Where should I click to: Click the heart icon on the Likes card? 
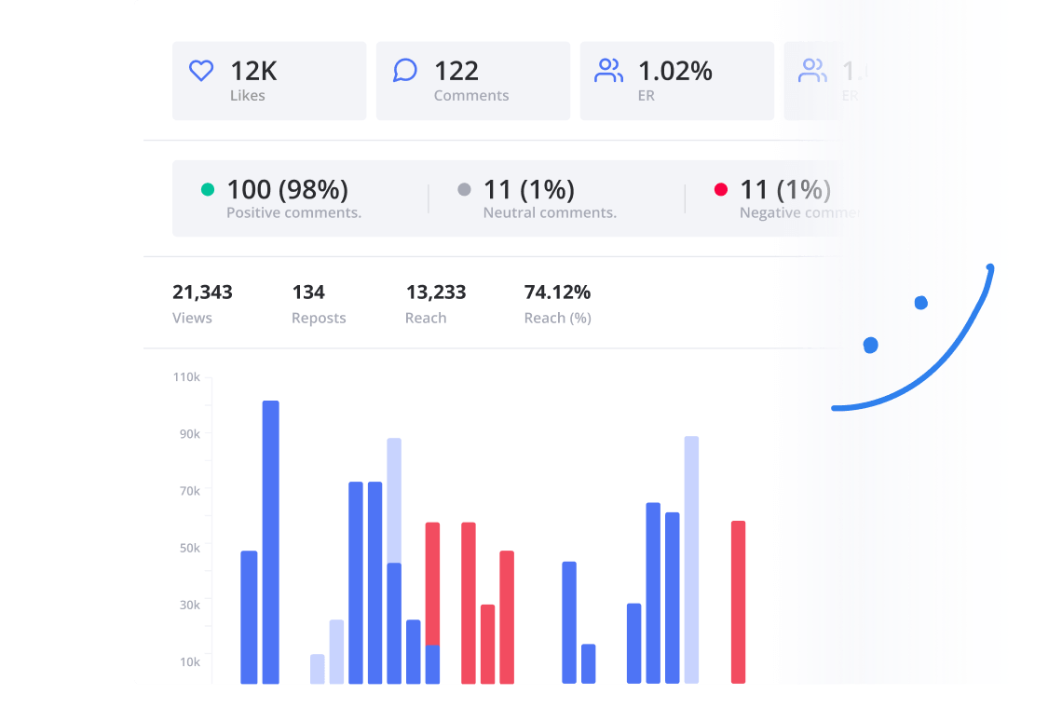pyautogui.click(x=200, y=70)
